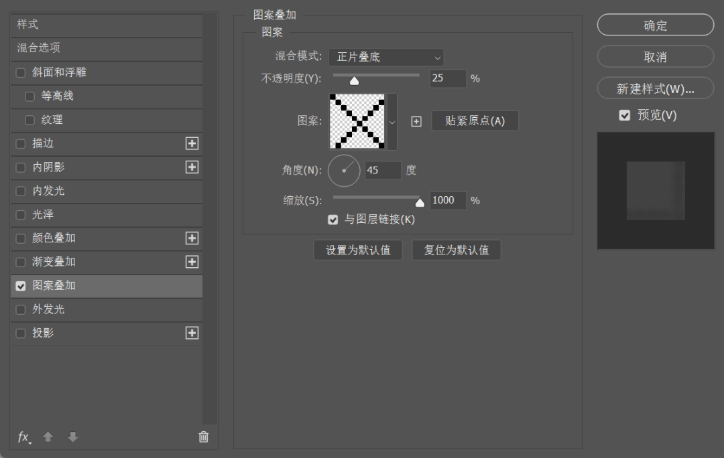Image resolution: width=724 pixels, height=458 pixels.
Task: Click the trash icon to delete effect
Action: (x=203, y=437)
